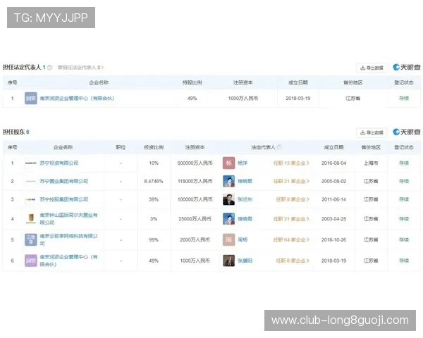
Task: Click purple 润贤 logo in shareholder row 6
Action: coord(31,261)
